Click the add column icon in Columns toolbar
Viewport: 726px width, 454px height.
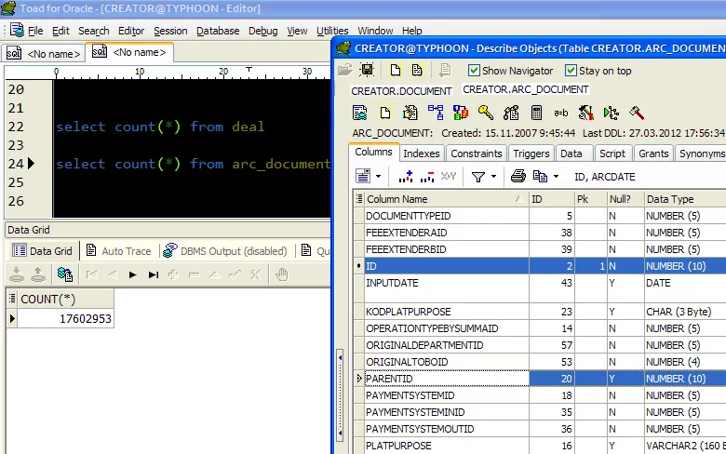406,176
